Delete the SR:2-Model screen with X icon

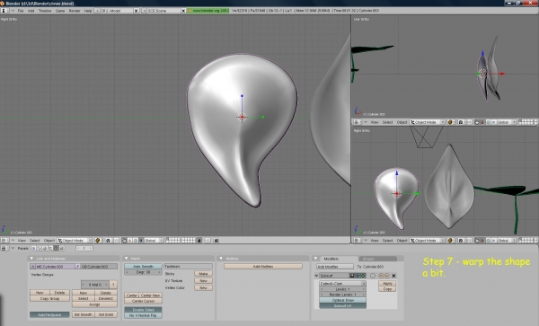pyautogui.click(x=137, y=11)
